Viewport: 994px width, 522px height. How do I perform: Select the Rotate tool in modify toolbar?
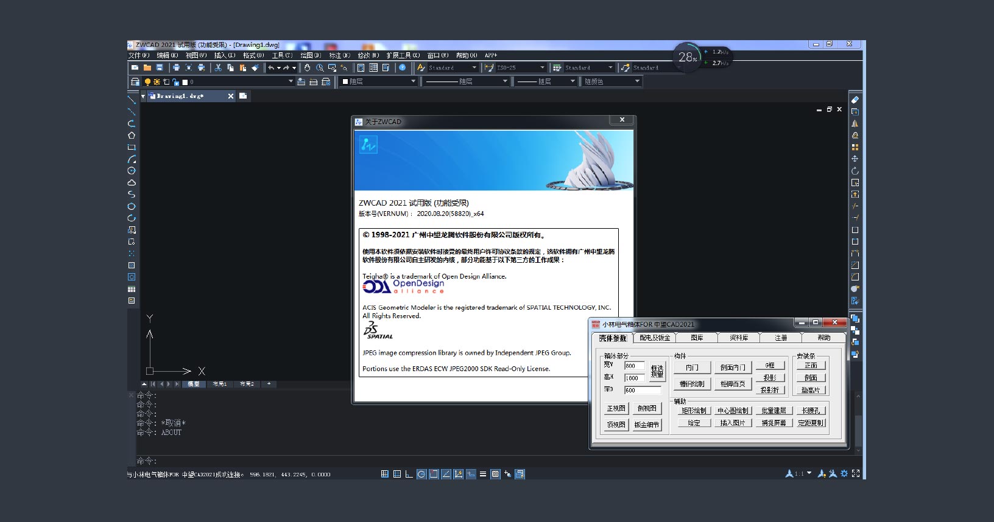coord(855,171)
